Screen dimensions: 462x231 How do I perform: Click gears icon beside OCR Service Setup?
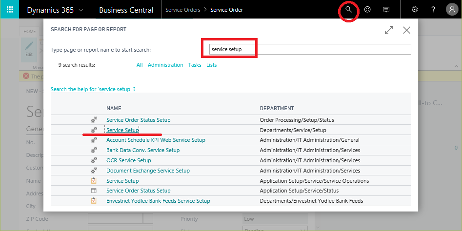94,160
